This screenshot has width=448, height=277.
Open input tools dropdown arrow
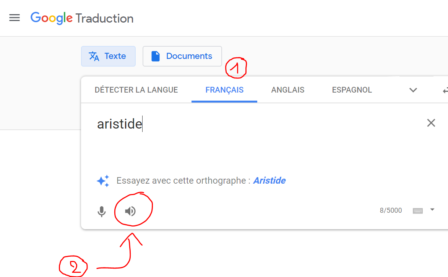pyautogui.click(x=432, y=210)
